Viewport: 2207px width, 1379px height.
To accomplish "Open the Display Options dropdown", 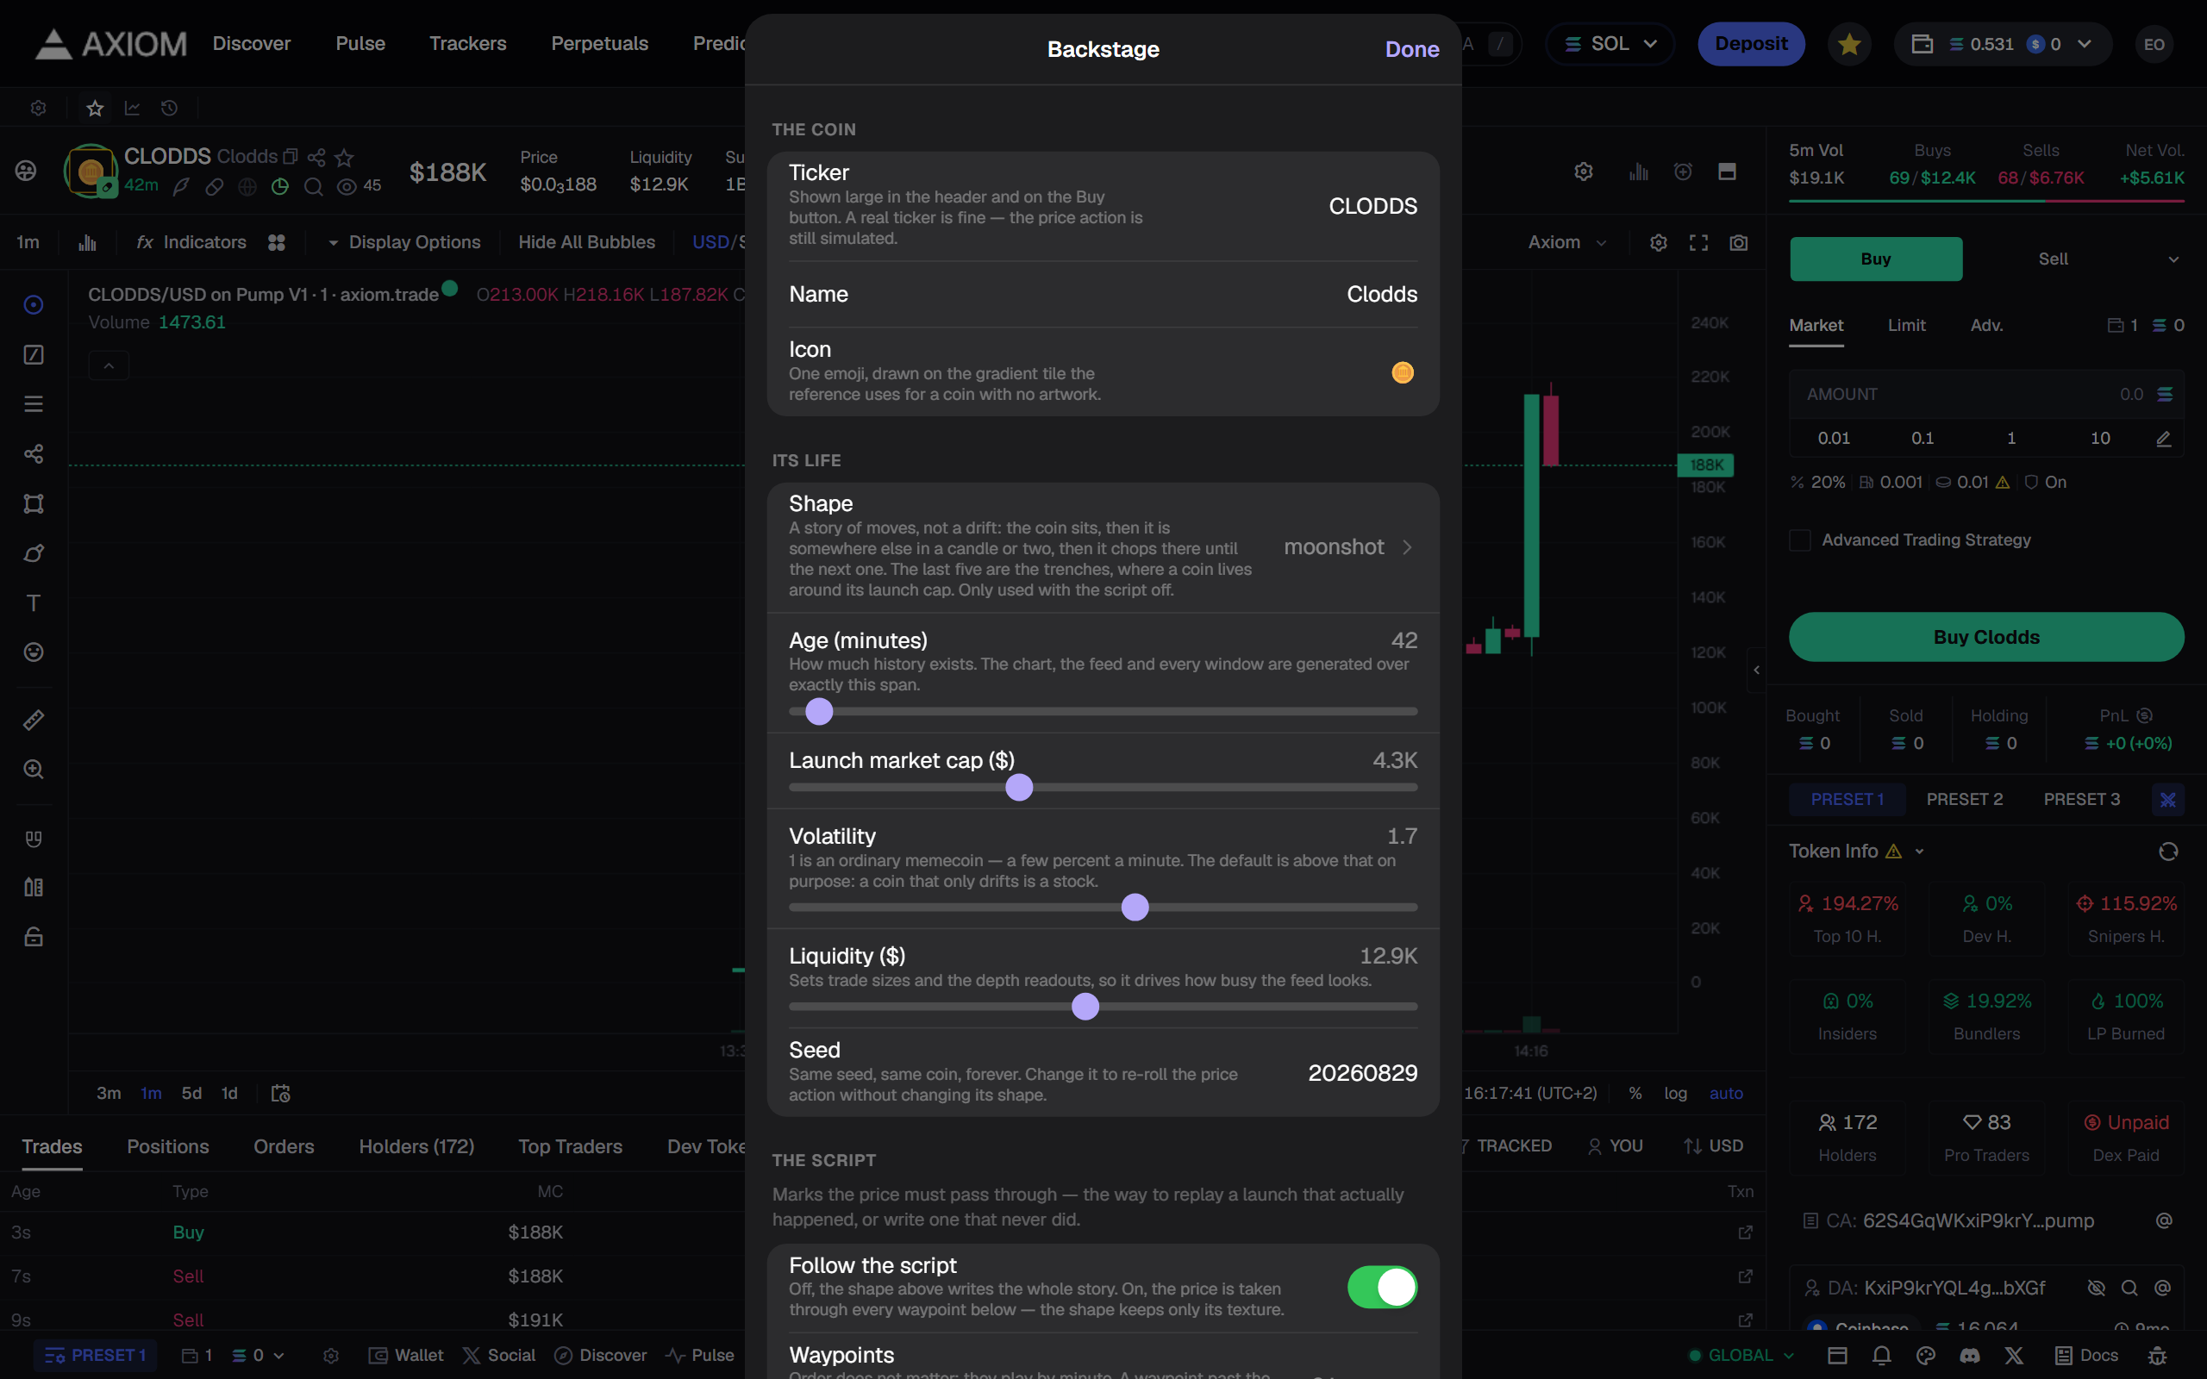I will pos(403,241).
